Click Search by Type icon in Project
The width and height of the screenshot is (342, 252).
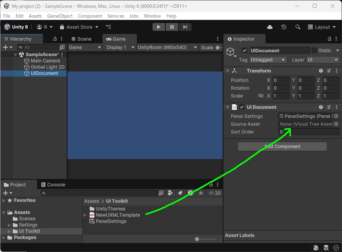pyautogui.click(x=170, y=193)
